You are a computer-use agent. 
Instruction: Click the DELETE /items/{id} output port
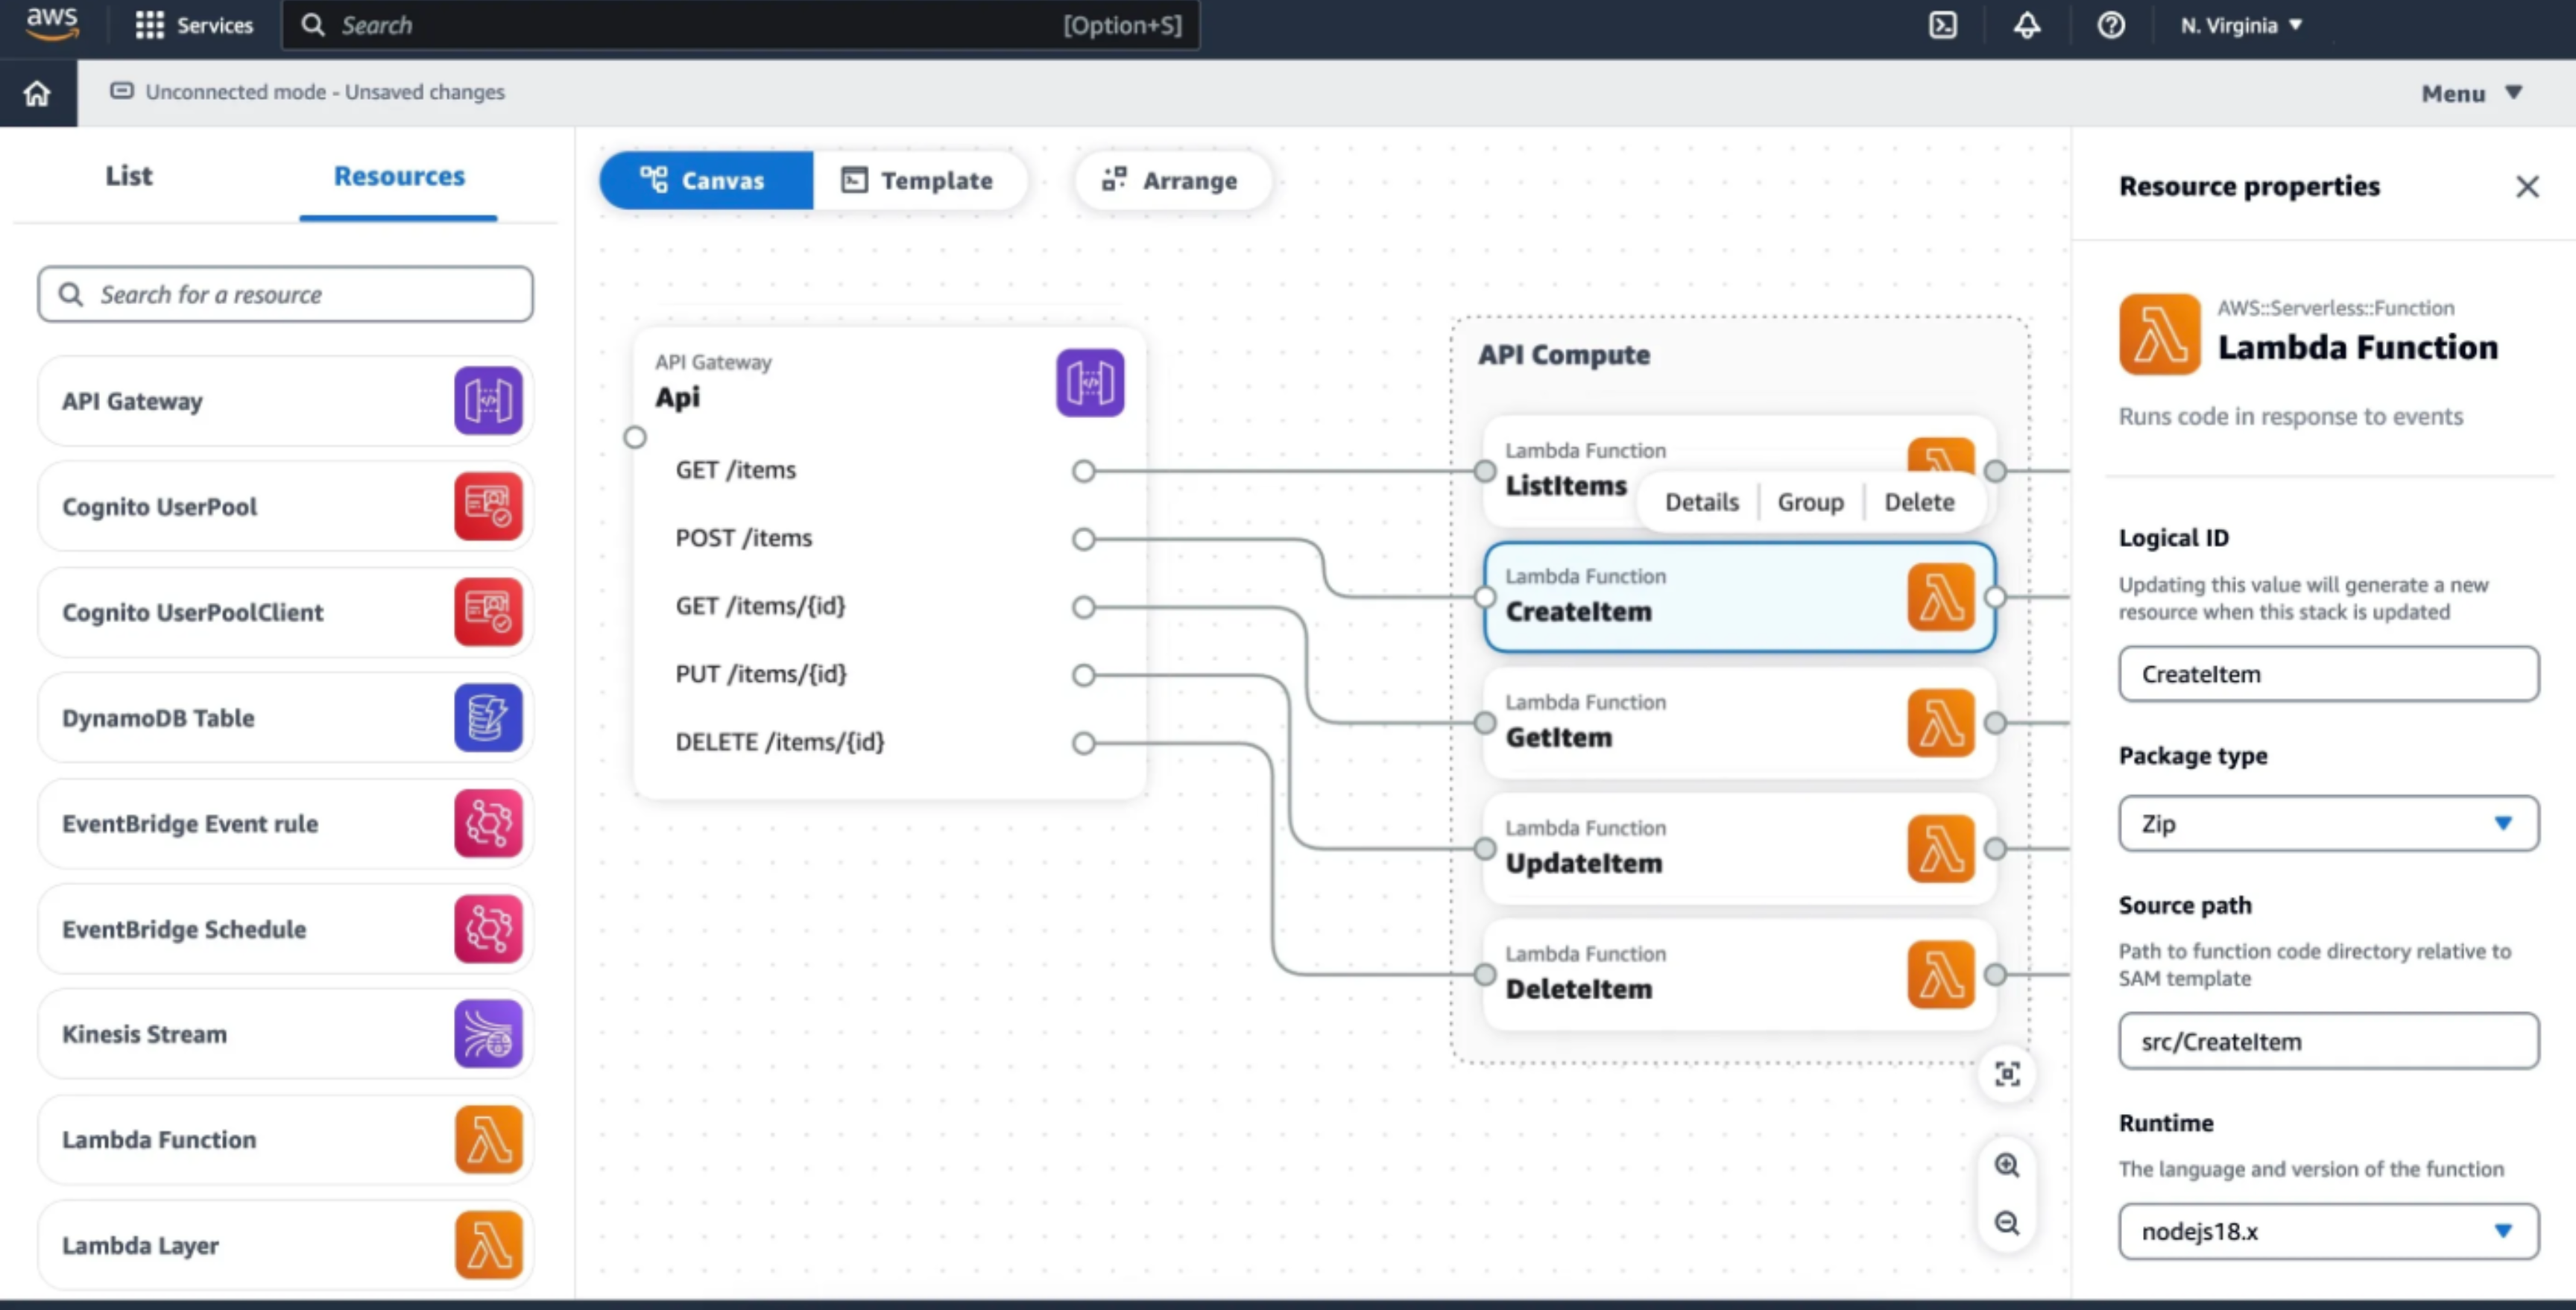point(1083,743)
